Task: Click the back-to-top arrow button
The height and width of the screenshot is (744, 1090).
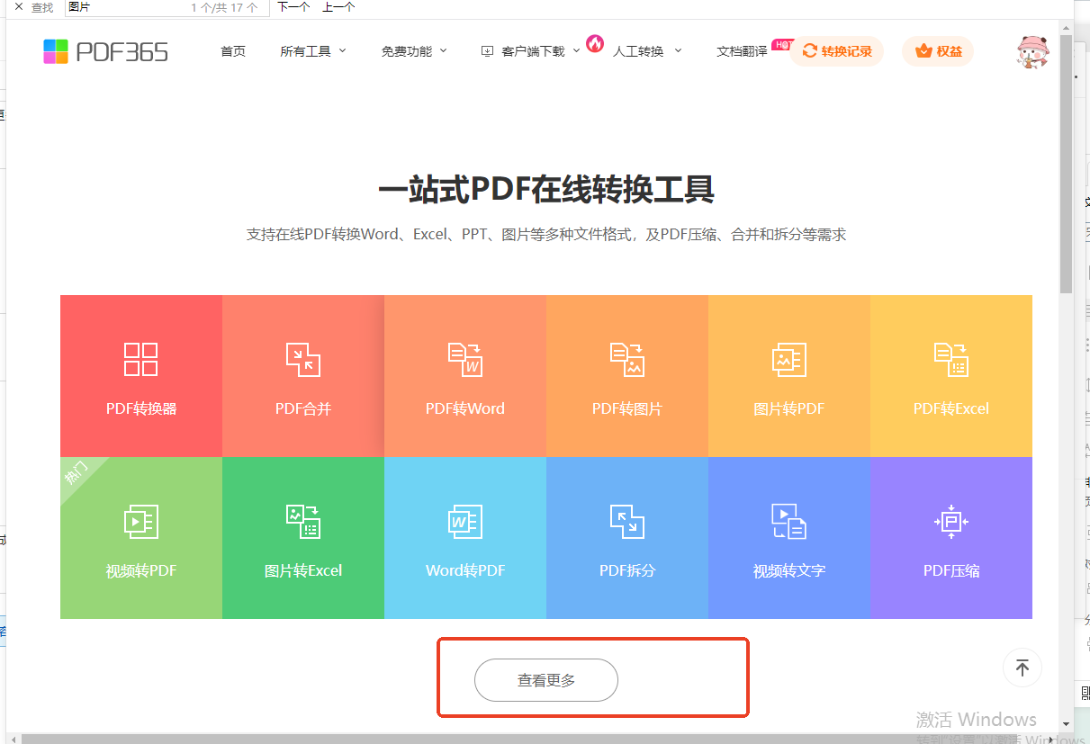Action: pos(1022,668)
